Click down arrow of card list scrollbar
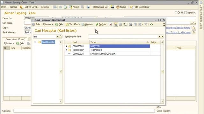The height and width of the screenshot is (114, 204). (162, 101)
